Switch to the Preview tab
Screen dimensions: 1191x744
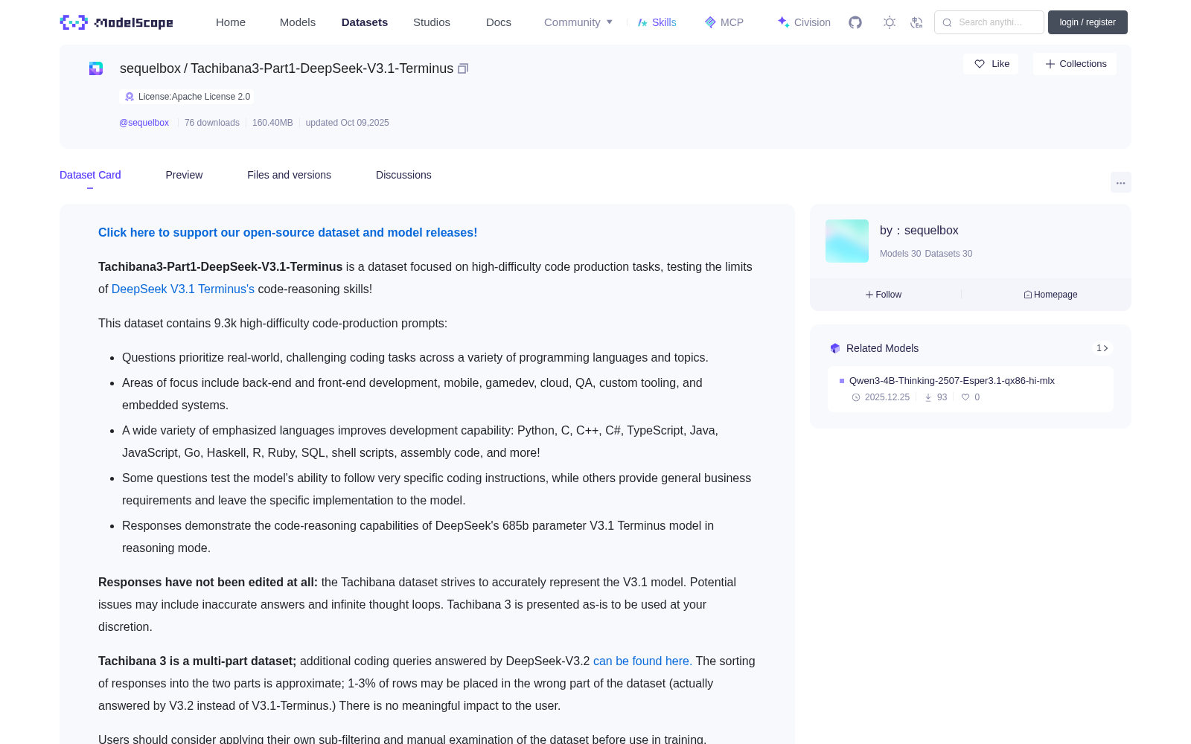pos(184,175)
